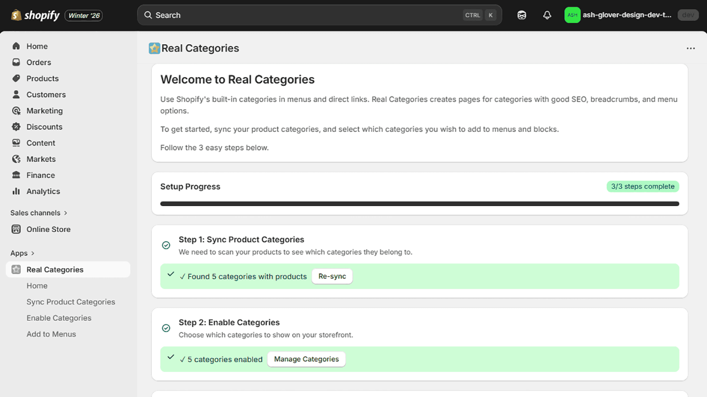Open the notifications bell
This screenshot has width=707, height=397.
pyautogui.click(x=547, y=15)
